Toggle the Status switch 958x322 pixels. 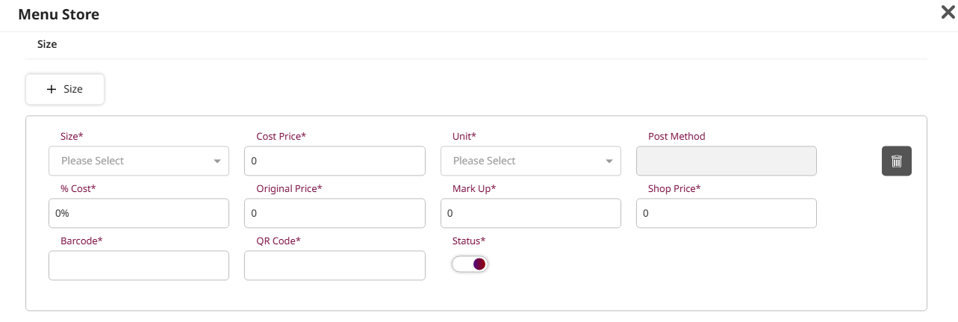[x=470, y=264]
